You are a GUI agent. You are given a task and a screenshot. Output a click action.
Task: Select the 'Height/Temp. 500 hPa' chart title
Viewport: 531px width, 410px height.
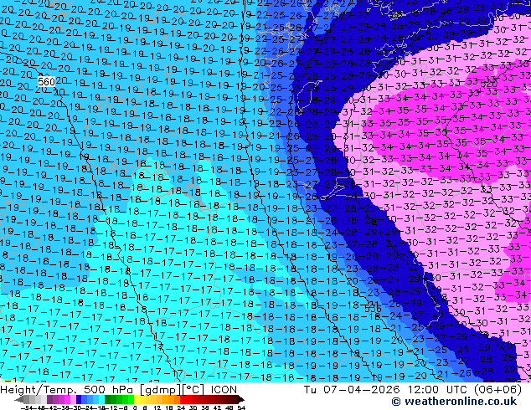pos(68,390)
